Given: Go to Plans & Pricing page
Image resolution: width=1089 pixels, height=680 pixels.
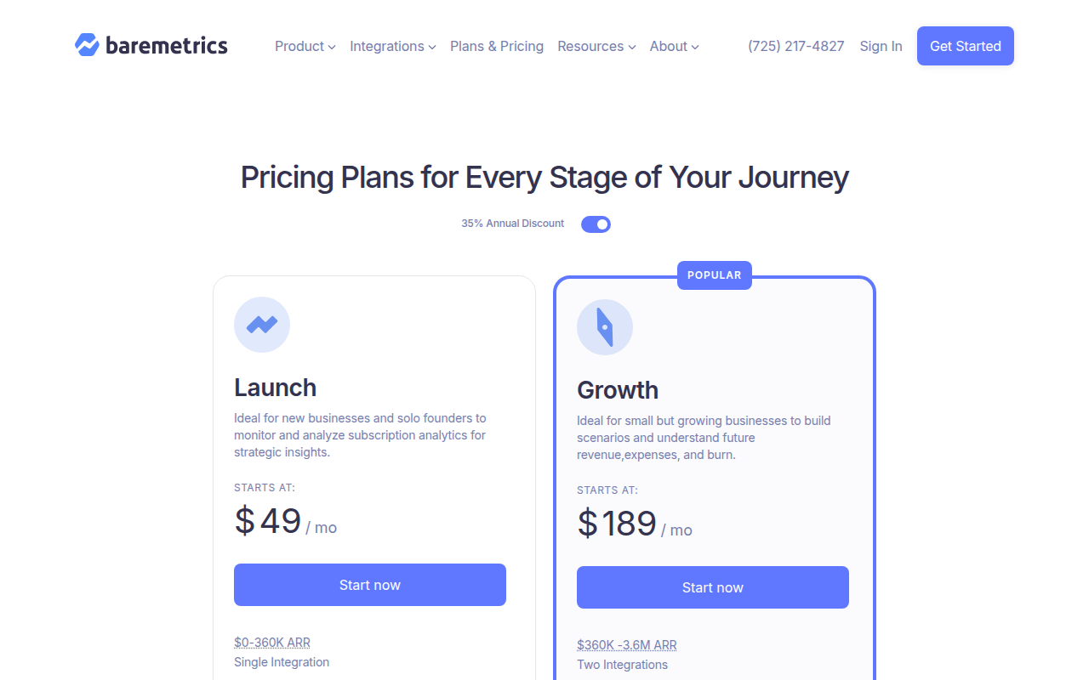Looking at the screenshot, I should 497,47.
